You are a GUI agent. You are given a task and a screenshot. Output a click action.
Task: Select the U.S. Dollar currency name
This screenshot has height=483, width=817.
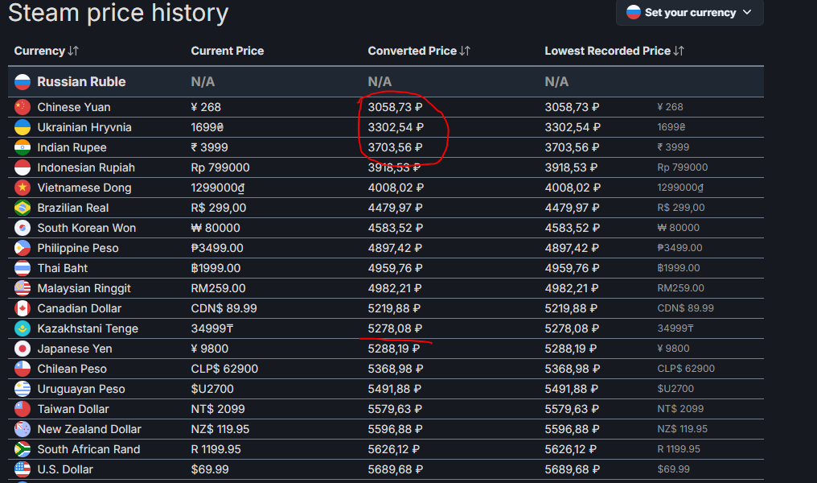pos(65,469)
